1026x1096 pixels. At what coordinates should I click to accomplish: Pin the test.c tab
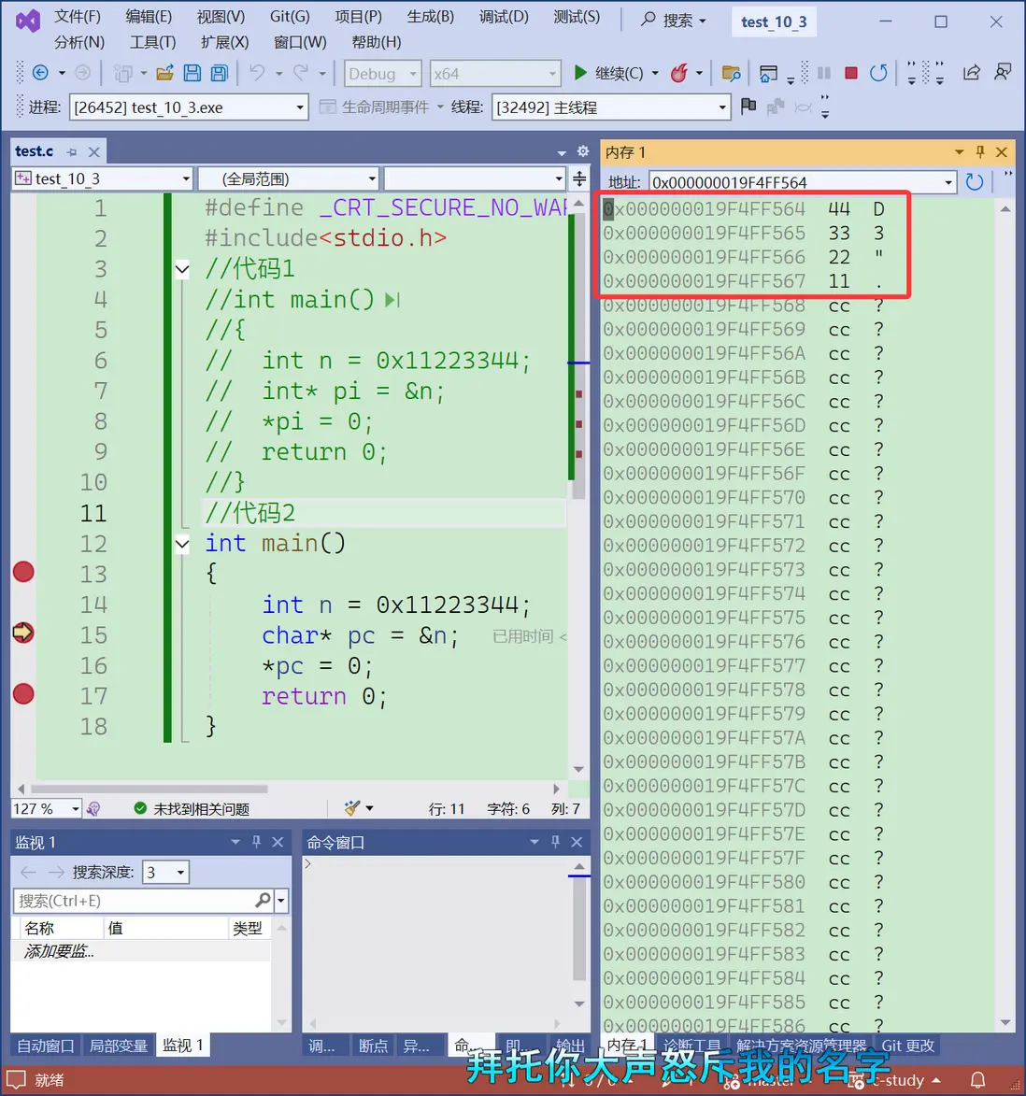coord(71,151)
